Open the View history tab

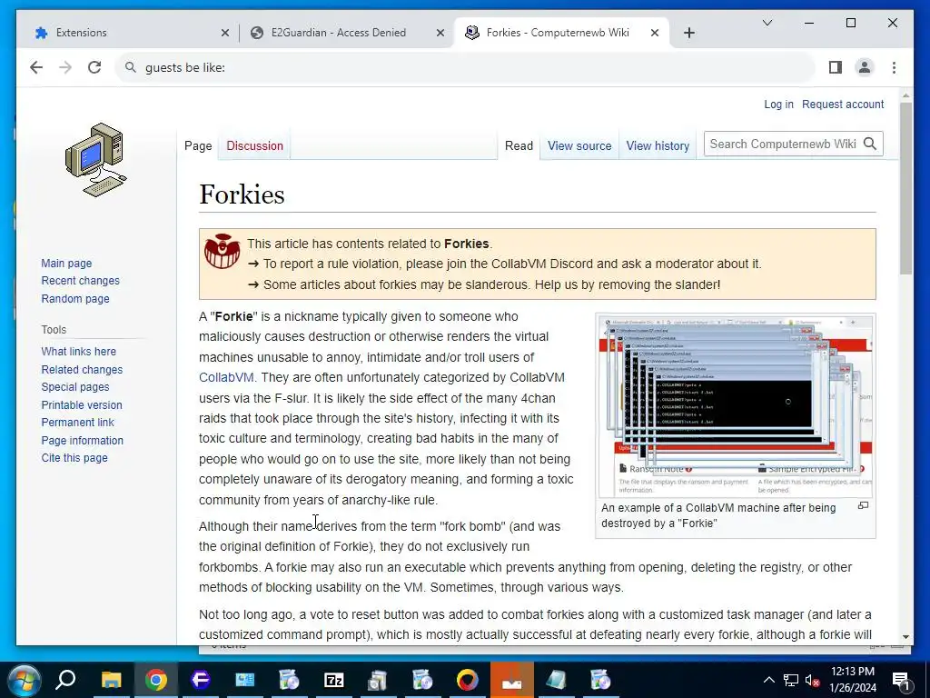click(658, 146)
